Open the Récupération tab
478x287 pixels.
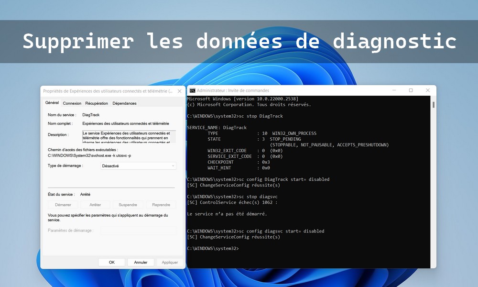coord(97,103)
